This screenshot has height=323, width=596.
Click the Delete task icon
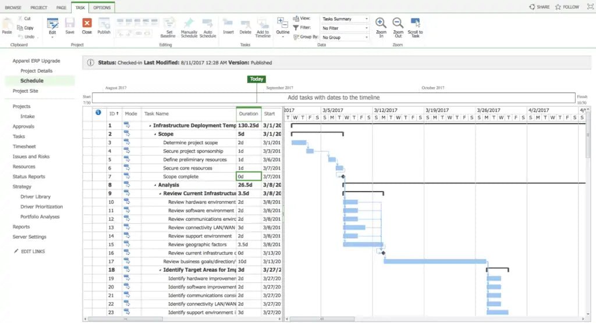tap(245, 24)
